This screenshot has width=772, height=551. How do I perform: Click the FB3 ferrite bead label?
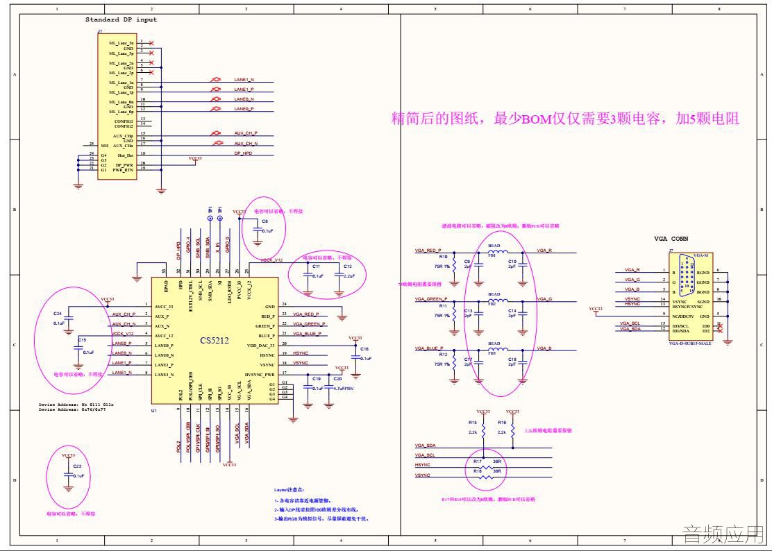pyautogui.click(x=492, y=353)
